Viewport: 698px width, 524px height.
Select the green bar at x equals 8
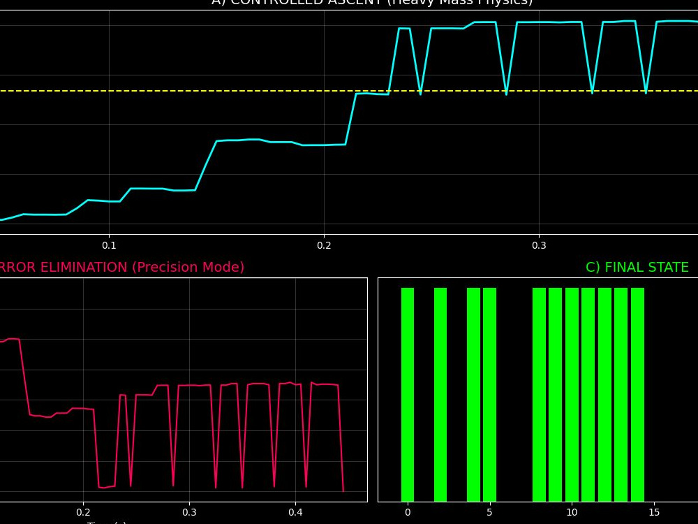(539, 395)
